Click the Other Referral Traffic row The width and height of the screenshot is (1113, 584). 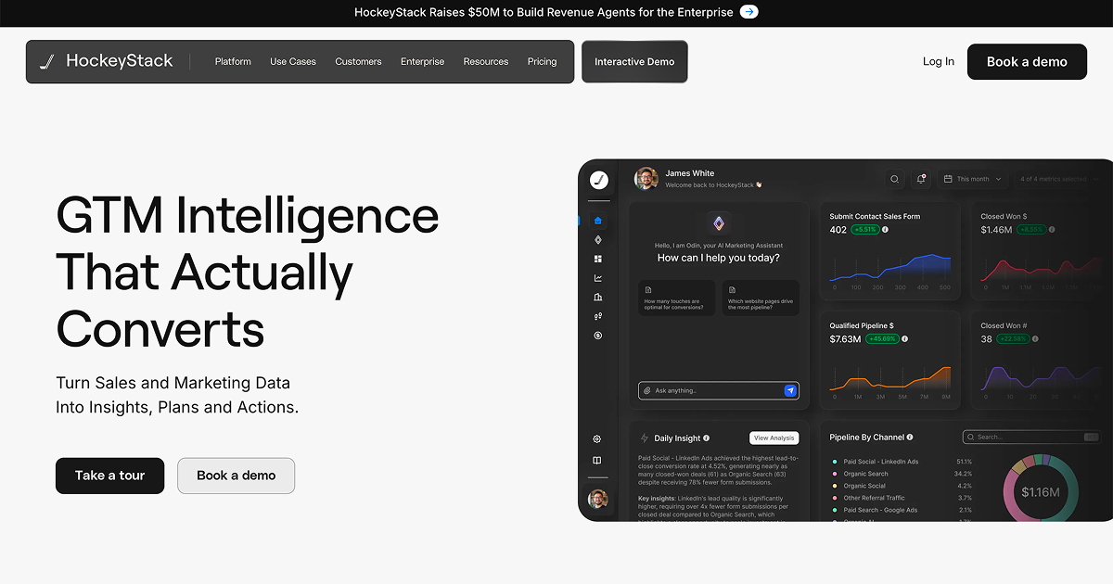(902, 498)
